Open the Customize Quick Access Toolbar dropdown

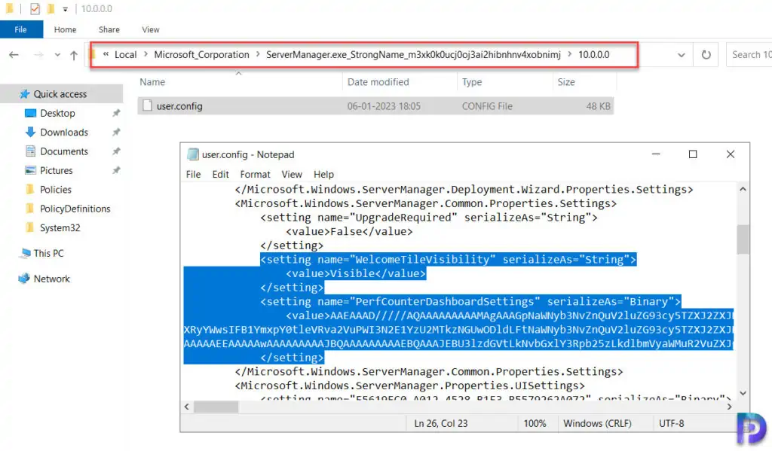66,9
